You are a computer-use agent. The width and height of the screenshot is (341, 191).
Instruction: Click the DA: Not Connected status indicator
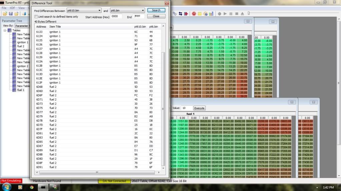tap(114, 181)
